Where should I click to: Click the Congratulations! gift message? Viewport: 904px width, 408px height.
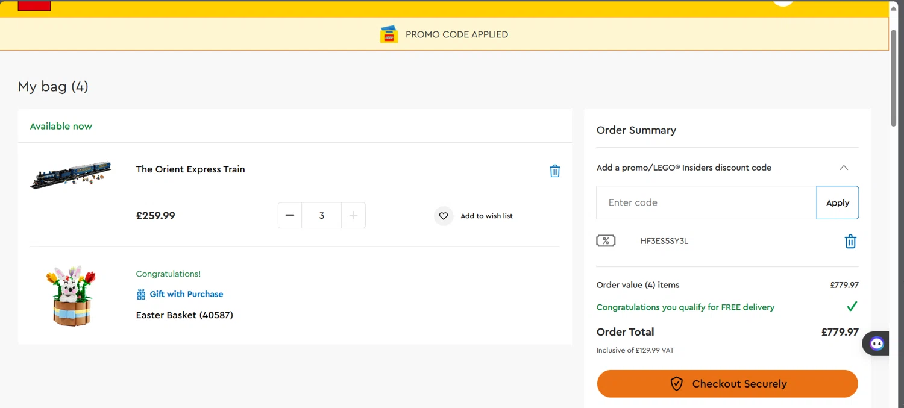(168, 274)
